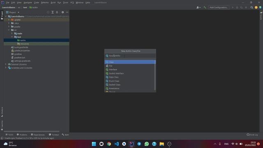
Task: Open the View menu
Action: pyautogui.click(x=19, y=2)
